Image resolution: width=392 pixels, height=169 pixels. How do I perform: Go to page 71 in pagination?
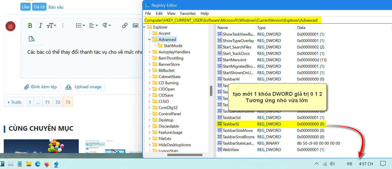click(47, 102)
